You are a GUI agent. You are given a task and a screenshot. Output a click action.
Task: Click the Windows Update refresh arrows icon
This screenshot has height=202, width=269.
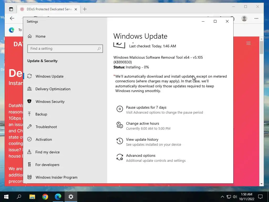click(x=29, y=76)
